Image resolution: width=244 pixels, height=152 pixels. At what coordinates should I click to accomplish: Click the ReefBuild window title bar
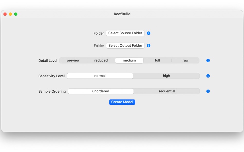pyautogui.click(x=122, y=14)
